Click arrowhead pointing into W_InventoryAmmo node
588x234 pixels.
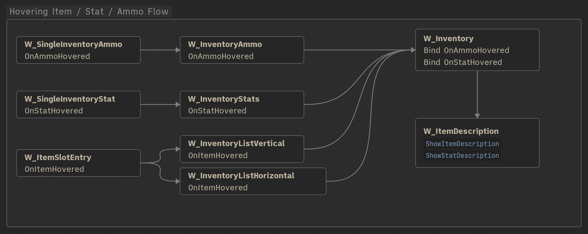click(x=178, y=50)
